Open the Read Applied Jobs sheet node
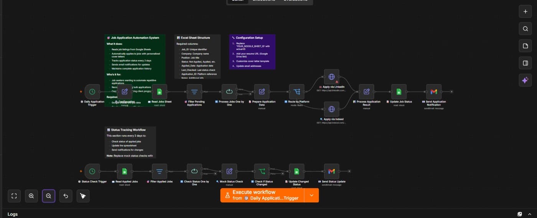Screen dimensions: 537x218 coord(125,171)
